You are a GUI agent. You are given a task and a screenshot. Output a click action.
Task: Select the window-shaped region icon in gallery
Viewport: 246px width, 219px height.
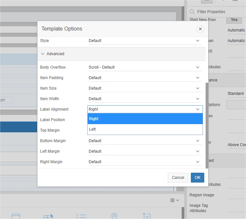(x=16, y=216)
